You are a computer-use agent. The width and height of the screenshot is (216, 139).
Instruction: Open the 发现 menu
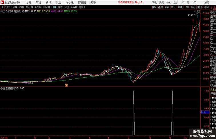click(x=58, y=2)
